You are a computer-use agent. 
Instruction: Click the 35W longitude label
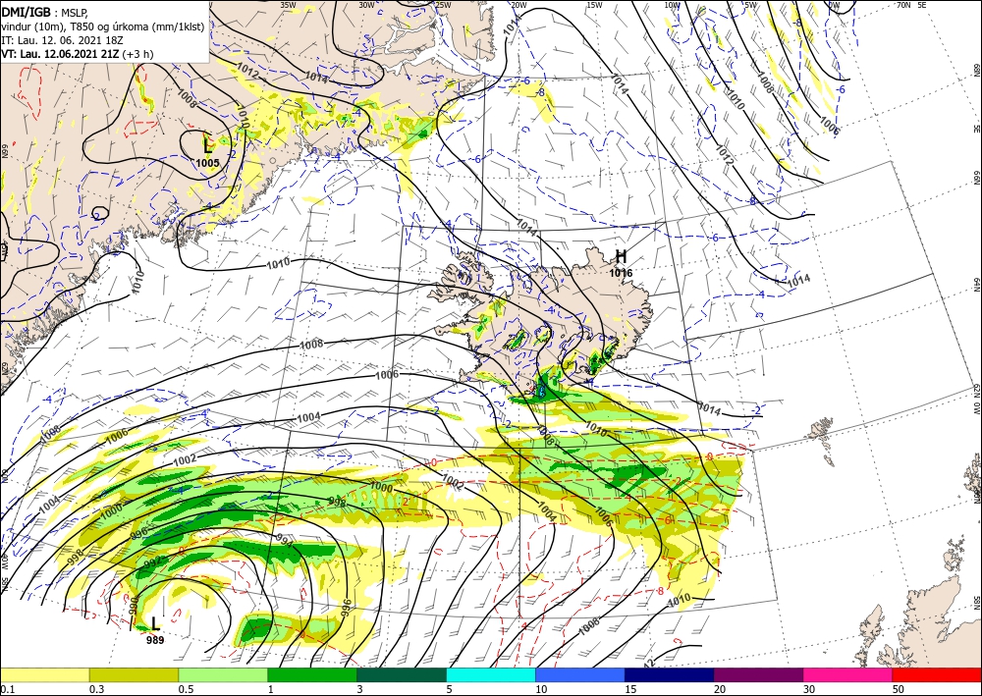[x=288, y=5]
